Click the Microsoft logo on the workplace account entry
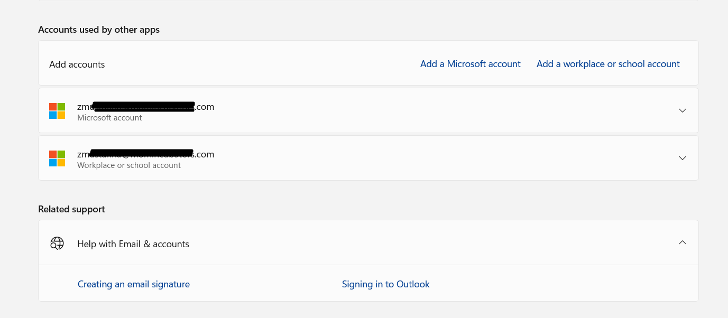728x318 pixels. 57,158
